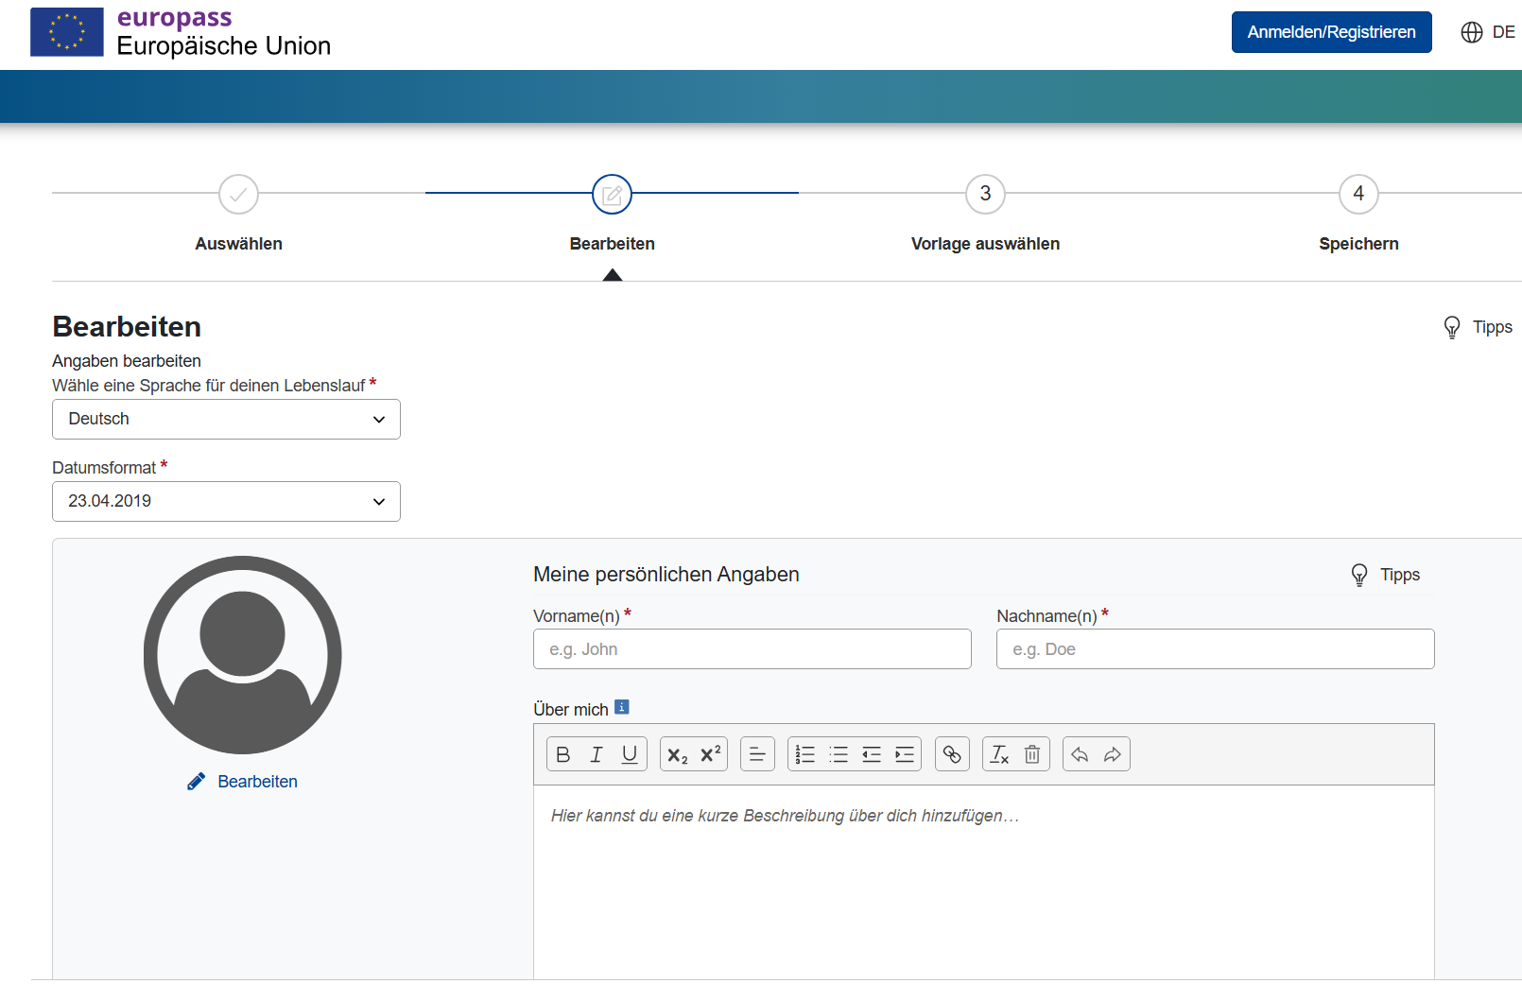
Task: Apply superscript formatting
Action: tap(710, 754)
